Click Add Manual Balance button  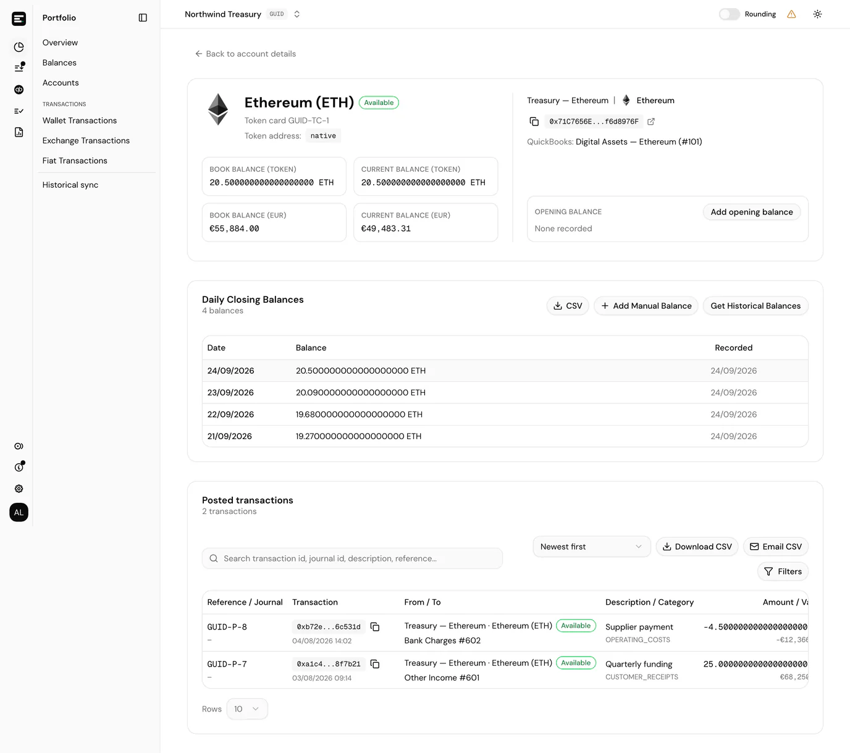(646, 306)
